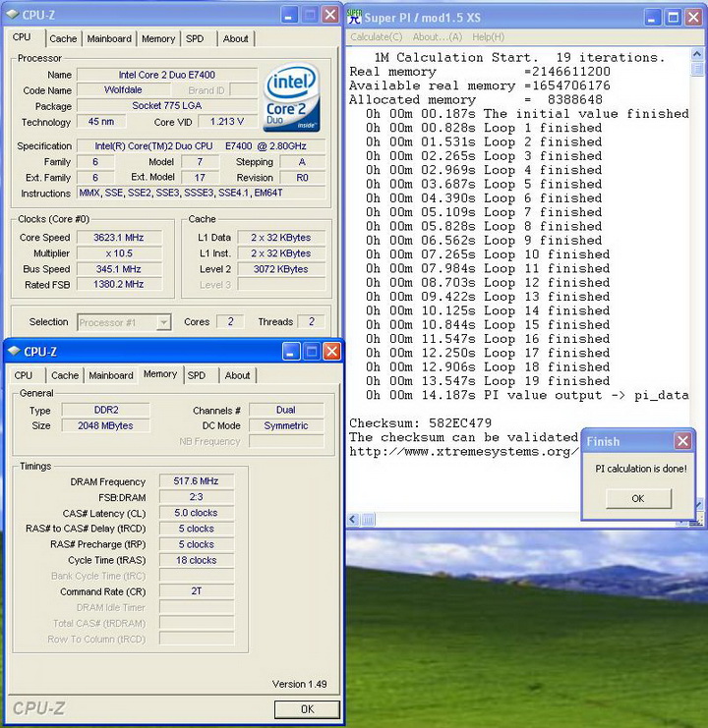Open Memory tab in top CPU-Z window
The width and height of the screenshot is (708, 728).
pos(158,39)
